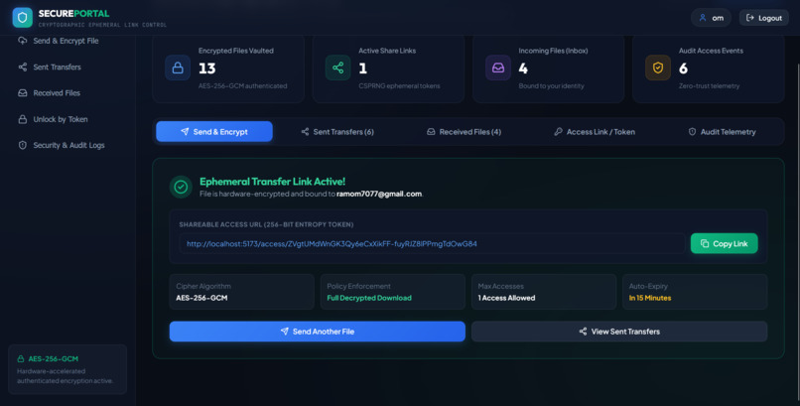Click 'Hardware-accelerated authenticated encryption active' text
This screenshot has height=406, width=800.
click(x=65, y=376)
